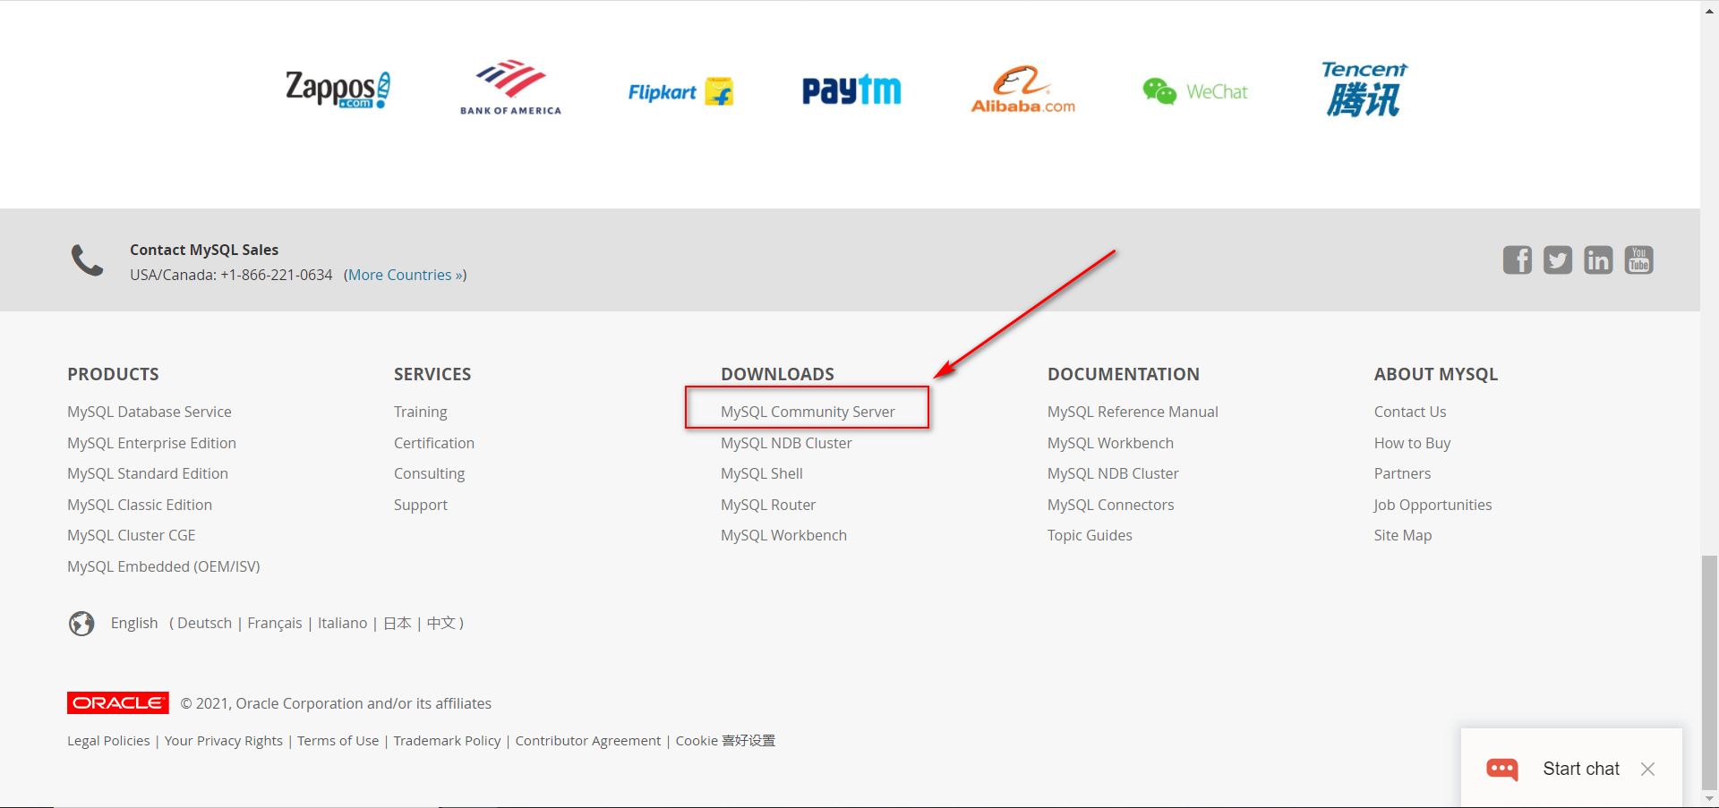The image size is (1719, 808).
Task: Open the MySQL YouTube icon
Action: (1638, 260)
